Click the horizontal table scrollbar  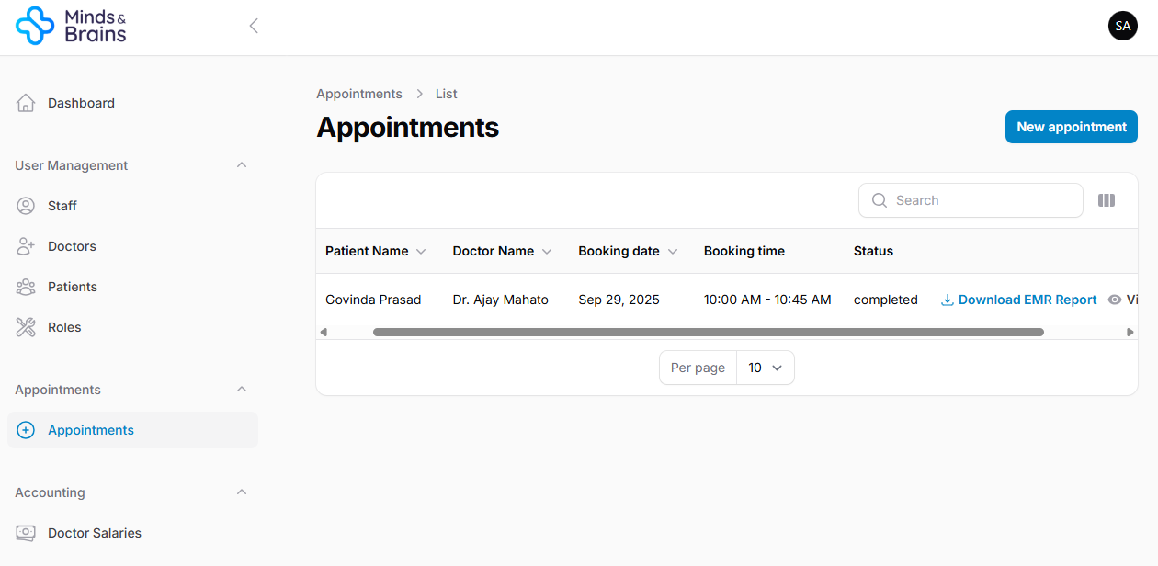[708, 332]
